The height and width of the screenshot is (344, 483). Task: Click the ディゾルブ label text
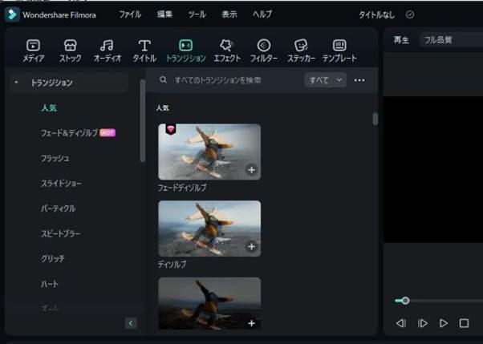tap(172, 265)
